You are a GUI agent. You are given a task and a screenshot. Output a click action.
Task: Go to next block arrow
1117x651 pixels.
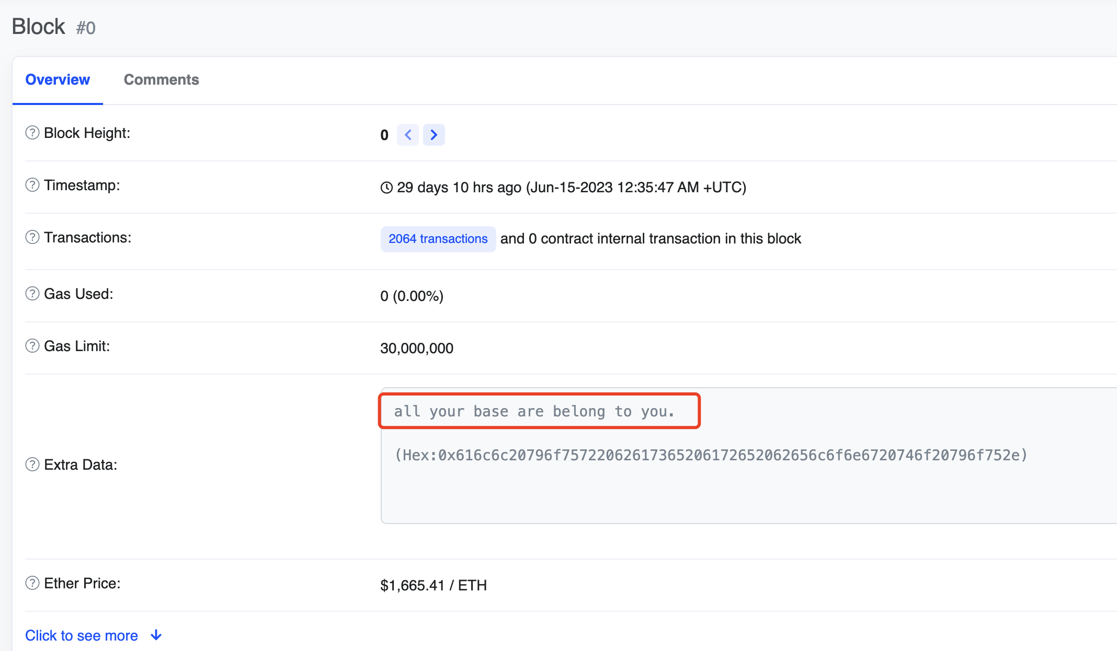434,135
